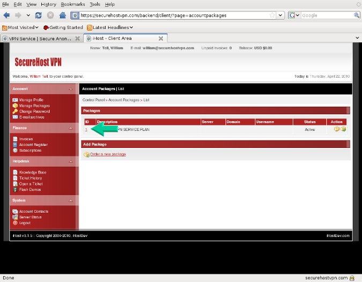The height and width of the screenshot is (282, 362).
Task: Collapse the Packages panel corner button
Action: coord(348,111)
